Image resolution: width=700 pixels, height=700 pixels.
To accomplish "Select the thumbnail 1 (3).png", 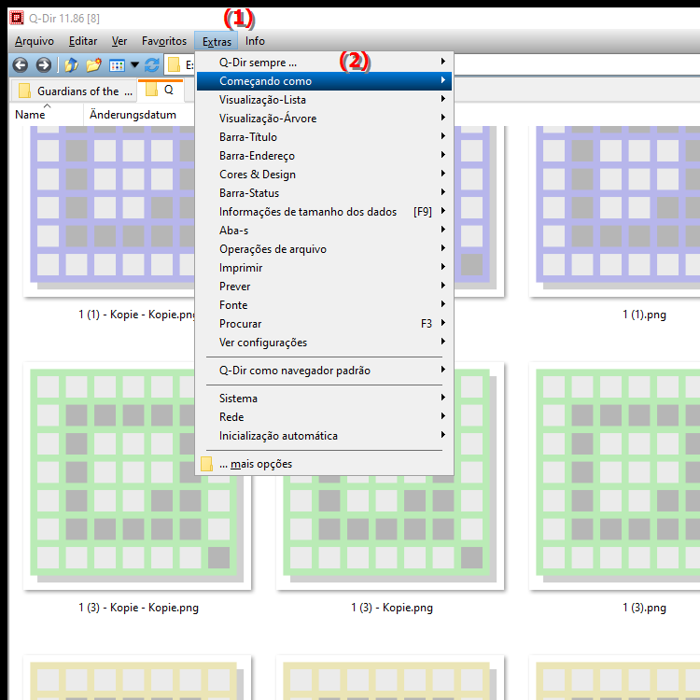I will point(614,476).
